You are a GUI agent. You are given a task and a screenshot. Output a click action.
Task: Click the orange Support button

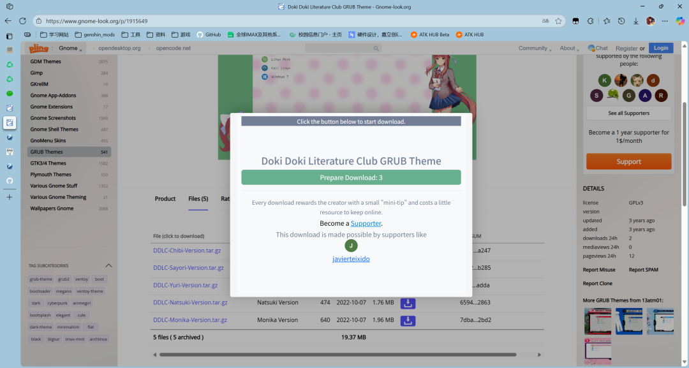[x=628, y=161]
